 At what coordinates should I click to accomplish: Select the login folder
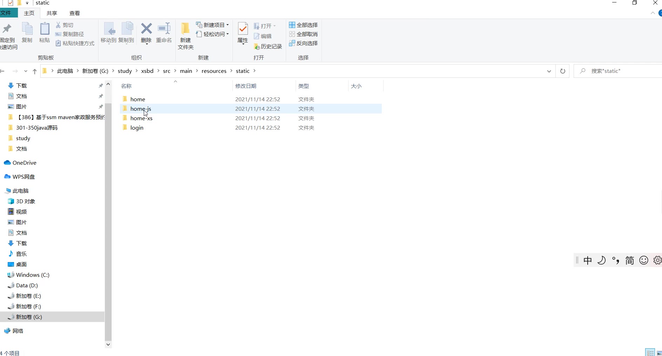251,128
